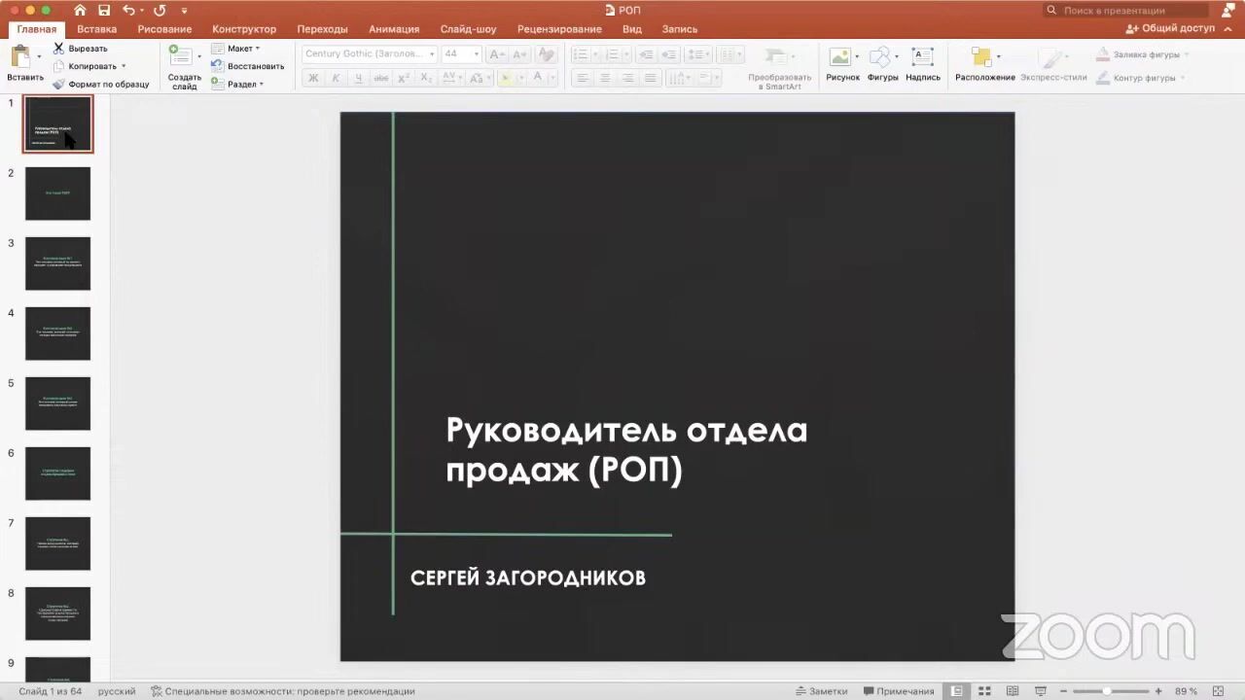Open the font size 44 dropdown
This screenshot has width=1245, height=700.
point(475,53)
